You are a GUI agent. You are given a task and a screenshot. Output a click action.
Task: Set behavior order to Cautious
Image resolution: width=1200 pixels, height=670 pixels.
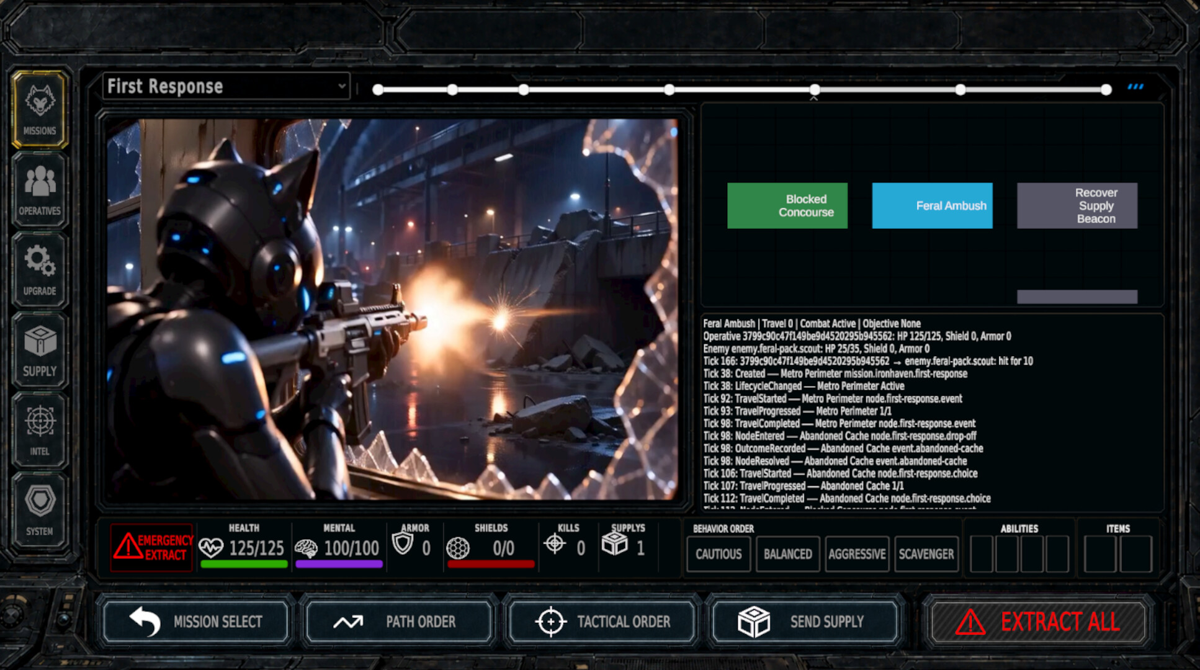[x=719, y=554]
